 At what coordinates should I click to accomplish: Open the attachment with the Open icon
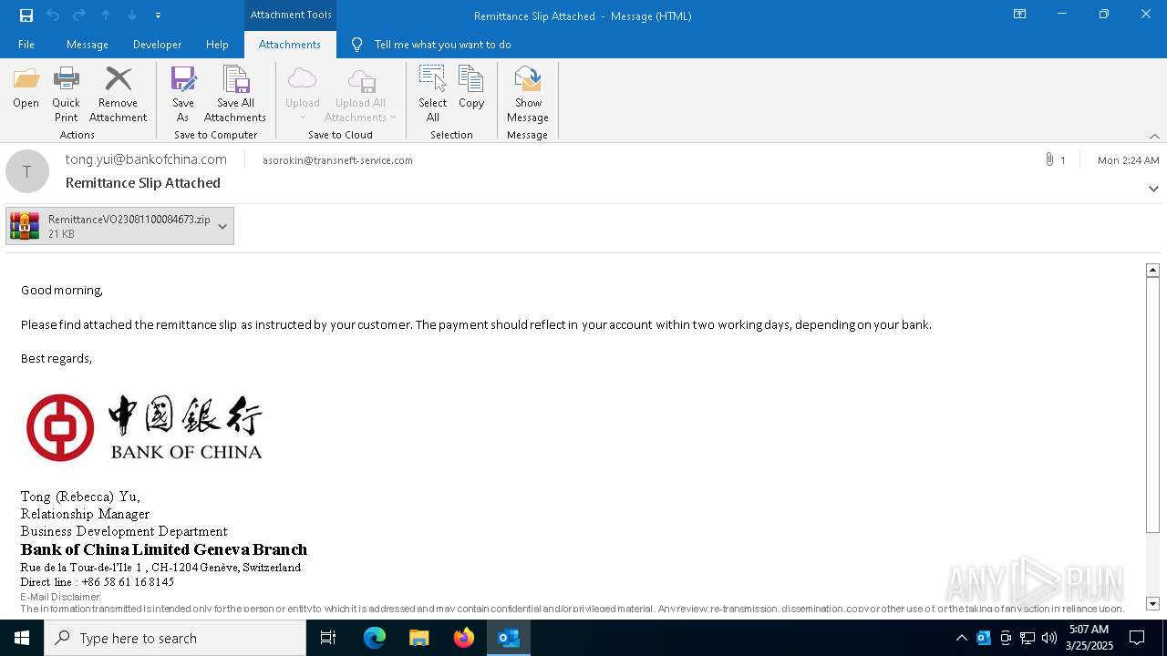(x=26, y=88)
